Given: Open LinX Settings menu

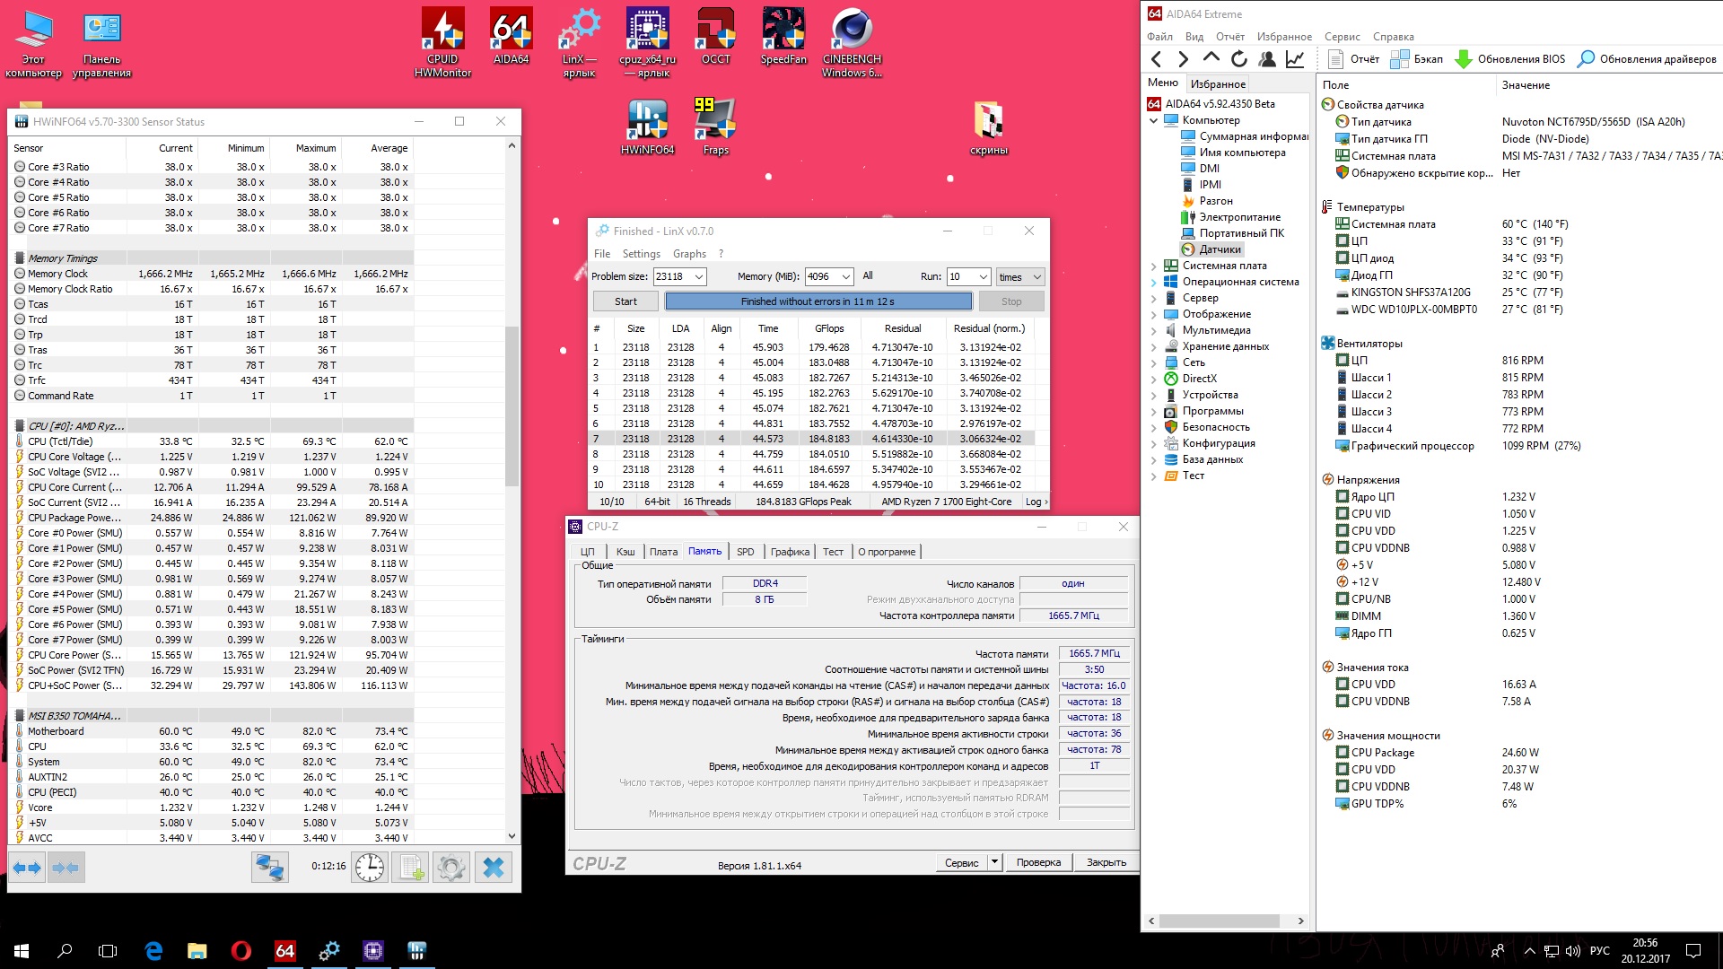Looking at the screenshot, I should 641,254.
